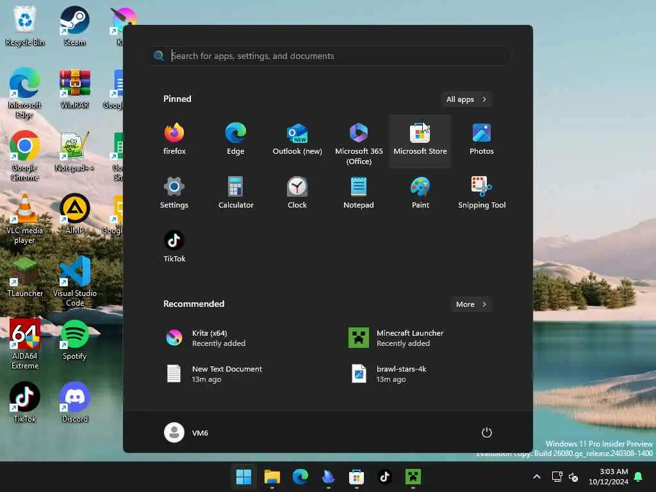Open VM6 user account menu
656x492 pixels.
[186, 432]
